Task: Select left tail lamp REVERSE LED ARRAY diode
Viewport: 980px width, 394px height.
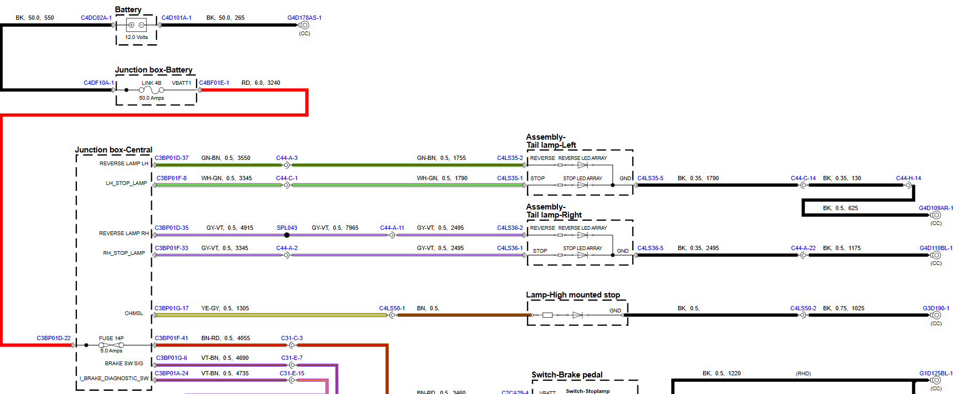Action: point(582,165)
